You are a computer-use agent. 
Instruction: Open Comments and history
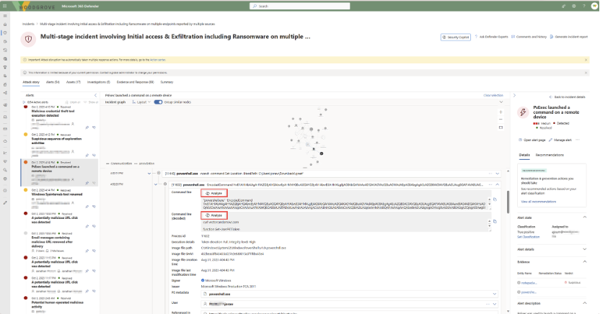(x=529, y=37)
